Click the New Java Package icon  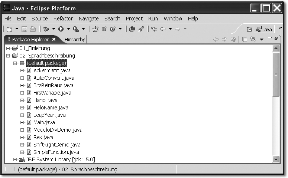[x=104, y=29]
